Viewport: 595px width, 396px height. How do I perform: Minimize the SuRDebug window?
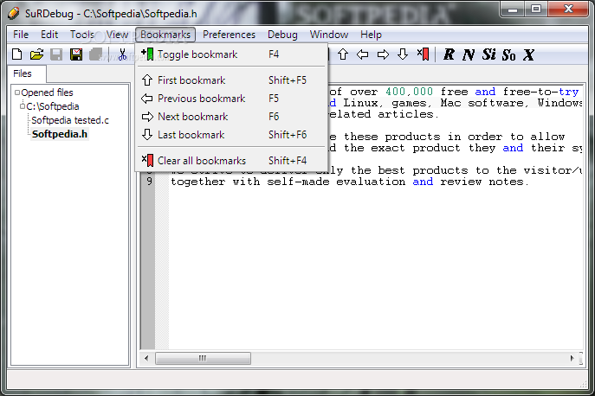click(513, 9)
